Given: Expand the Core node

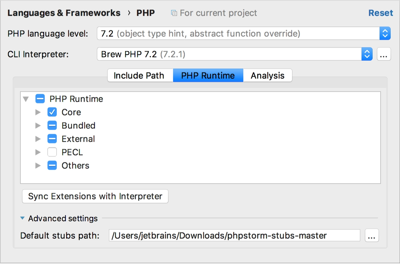Looking at the screenshot, I should point(38,112).
